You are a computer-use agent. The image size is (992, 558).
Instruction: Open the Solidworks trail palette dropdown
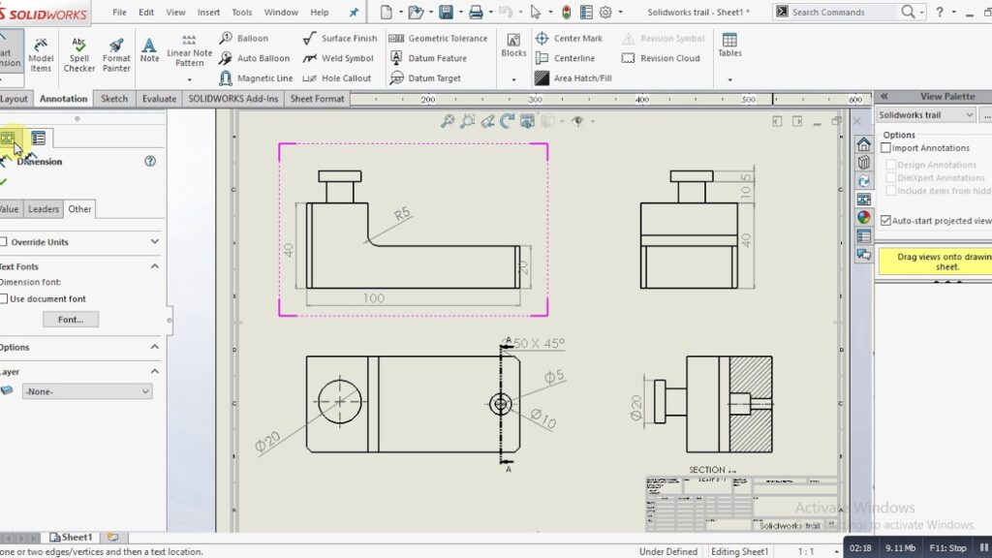click(x=925, y=115)
